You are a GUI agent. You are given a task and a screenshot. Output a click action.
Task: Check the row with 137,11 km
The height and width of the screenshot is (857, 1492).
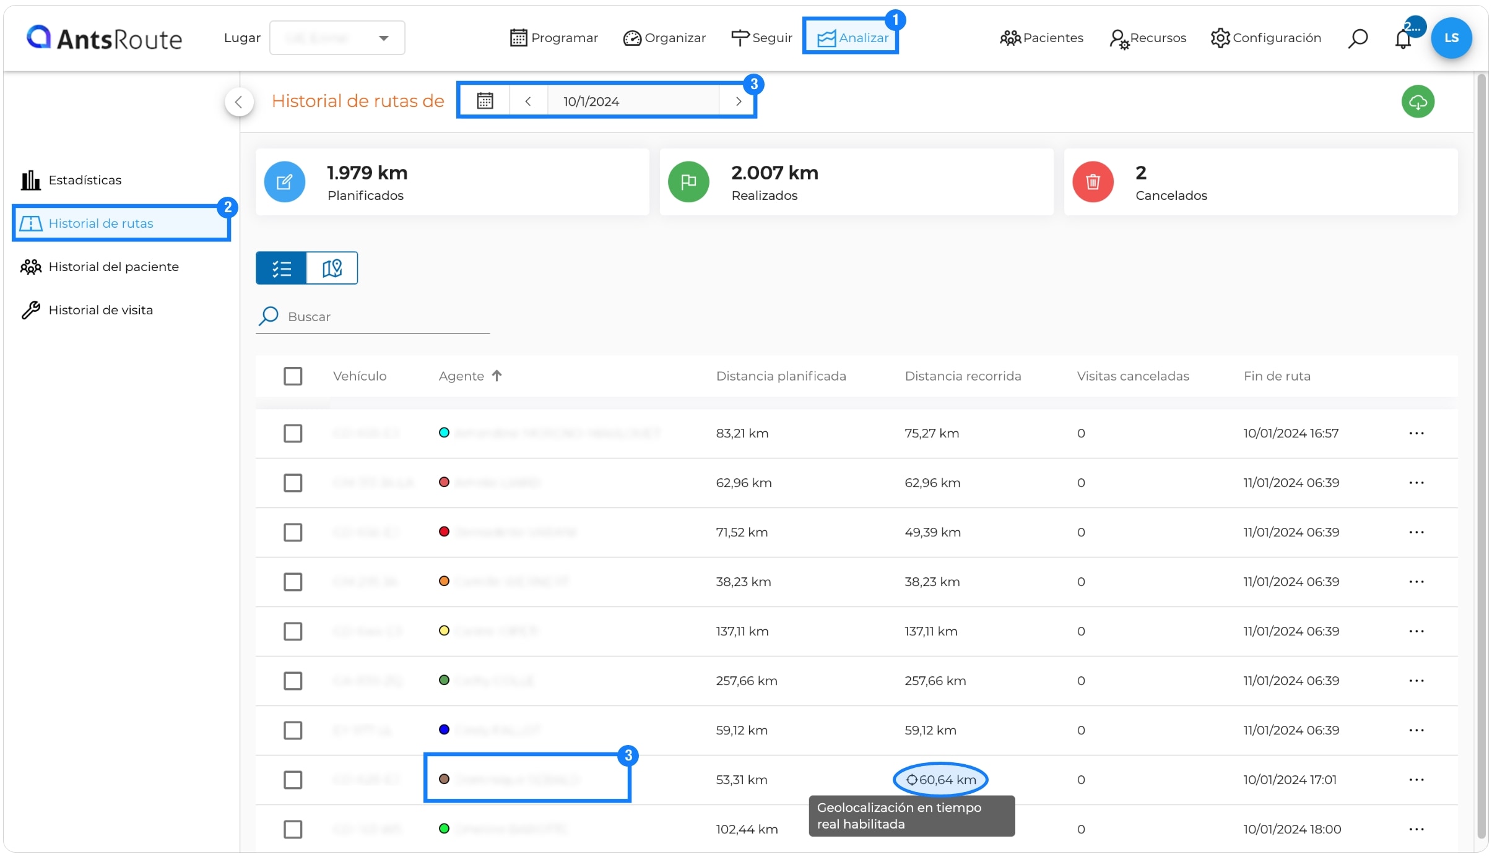coord(293,631)
